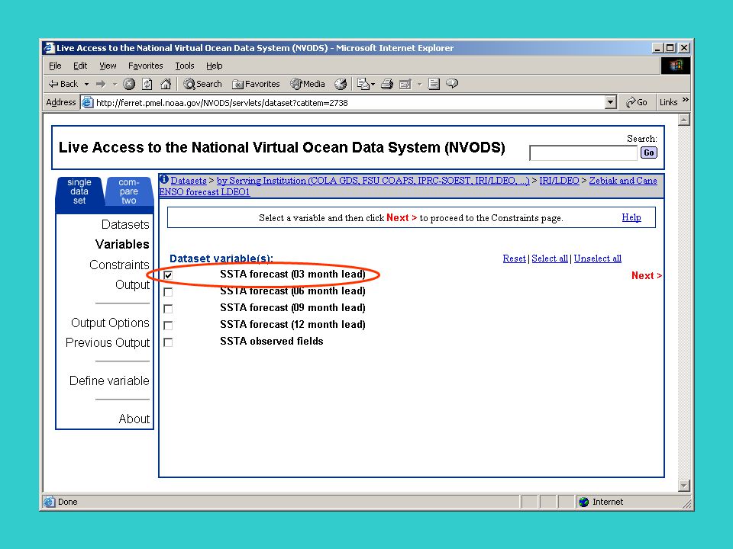Open the Edit button dropdown arrow
The height and width of the screenshot is (549, 733).
pos(419,85)
